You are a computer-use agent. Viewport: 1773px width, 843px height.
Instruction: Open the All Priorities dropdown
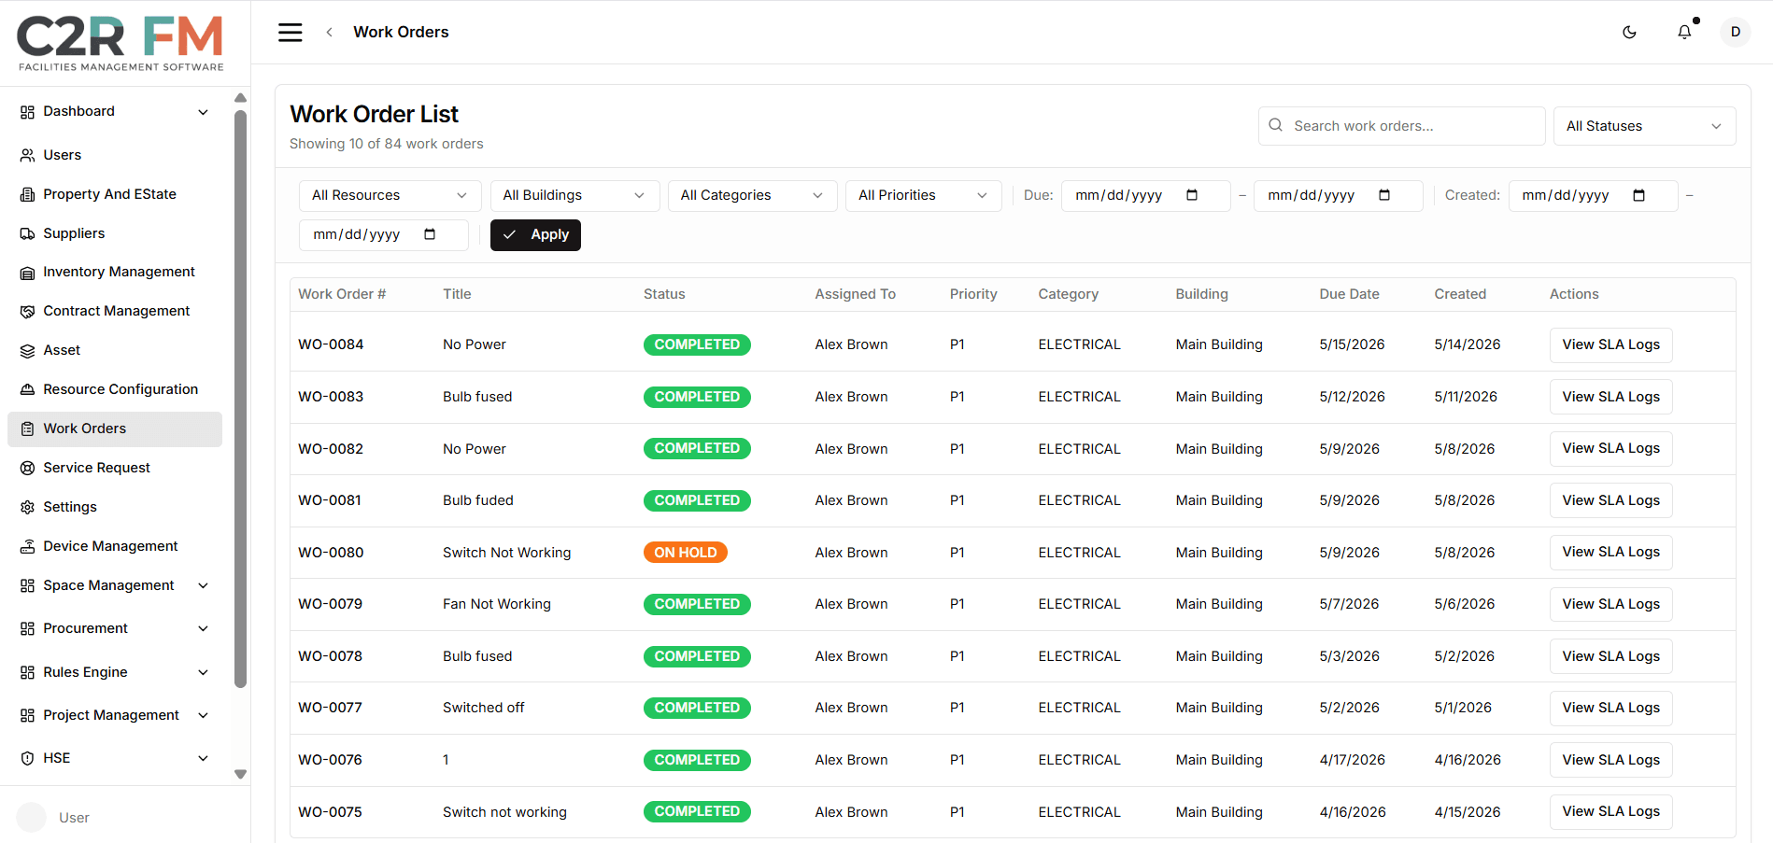click(923, 195)
